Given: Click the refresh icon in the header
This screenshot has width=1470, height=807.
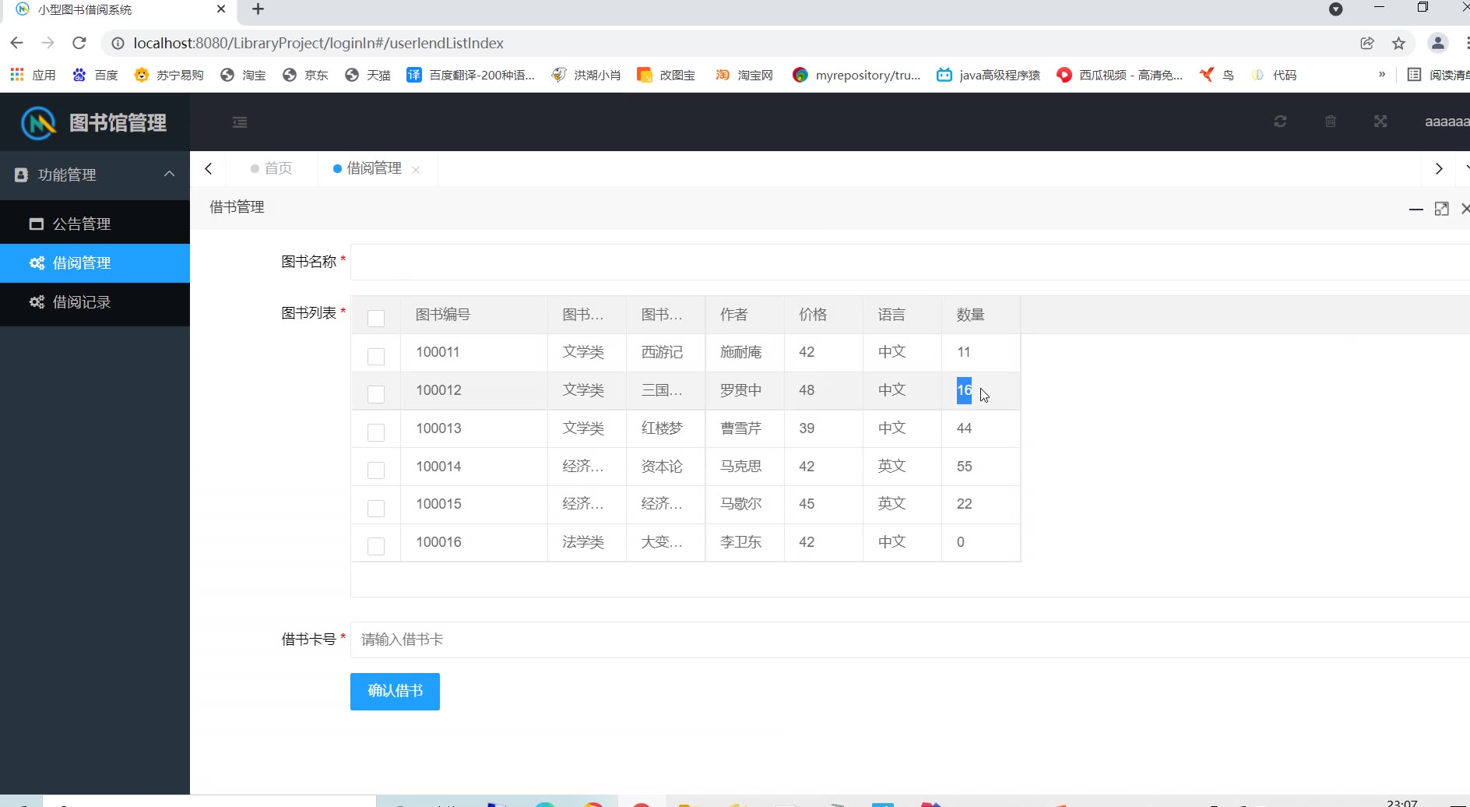Looking at the screenshot, I should (x=1280, y=122).
